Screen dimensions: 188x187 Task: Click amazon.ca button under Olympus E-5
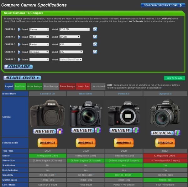[x=165, y=143]
